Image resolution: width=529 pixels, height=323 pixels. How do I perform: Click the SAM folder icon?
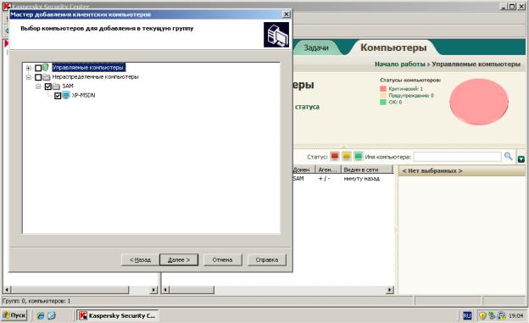(56, 86)
